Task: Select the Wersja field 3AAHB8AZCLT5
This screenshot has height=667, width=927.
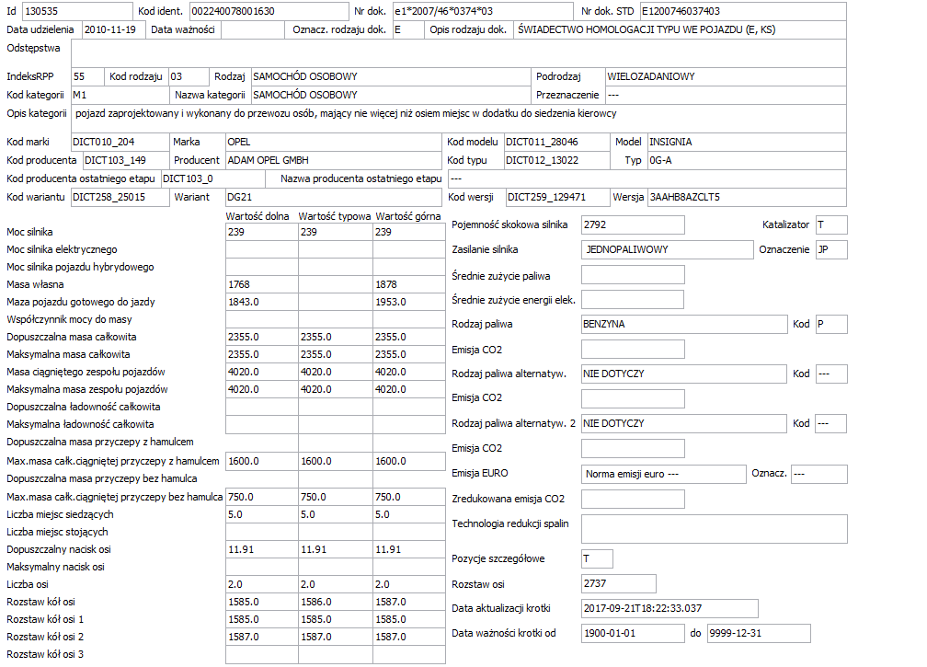Action: pyautogui.click(x=747, y=197)
